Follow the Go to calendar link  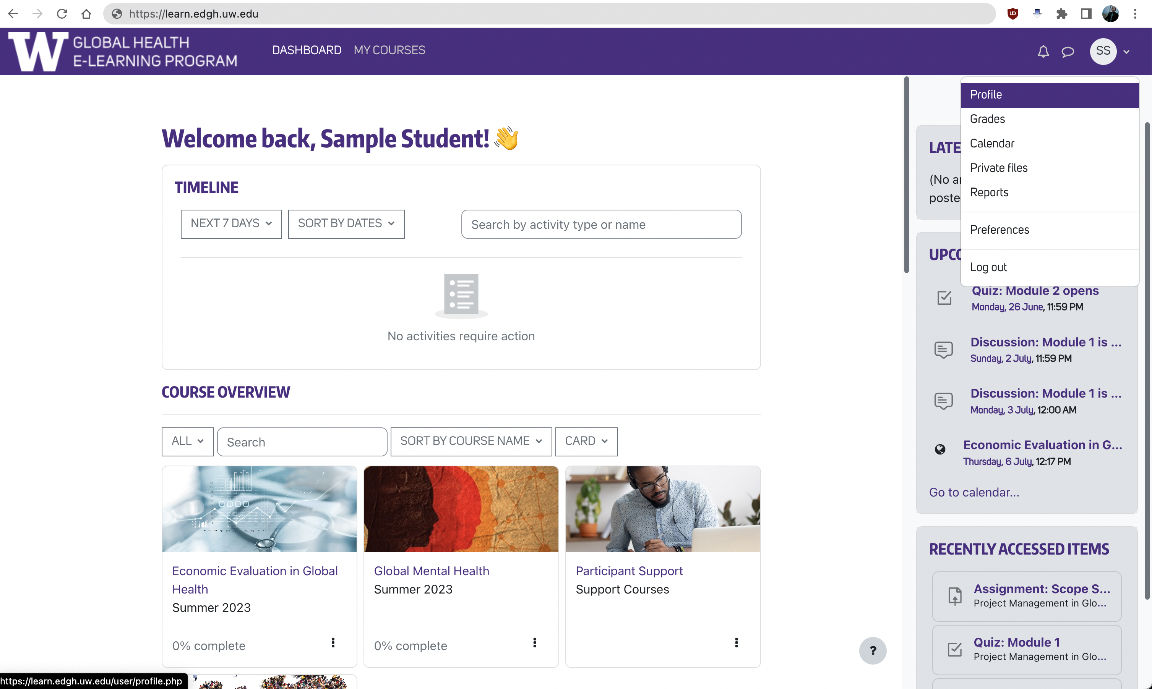coord(974,492)
